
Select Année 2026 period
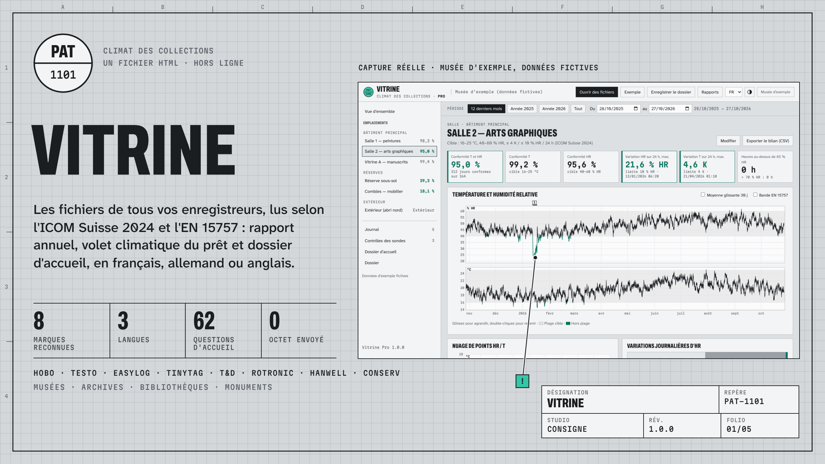pos(554,109)
